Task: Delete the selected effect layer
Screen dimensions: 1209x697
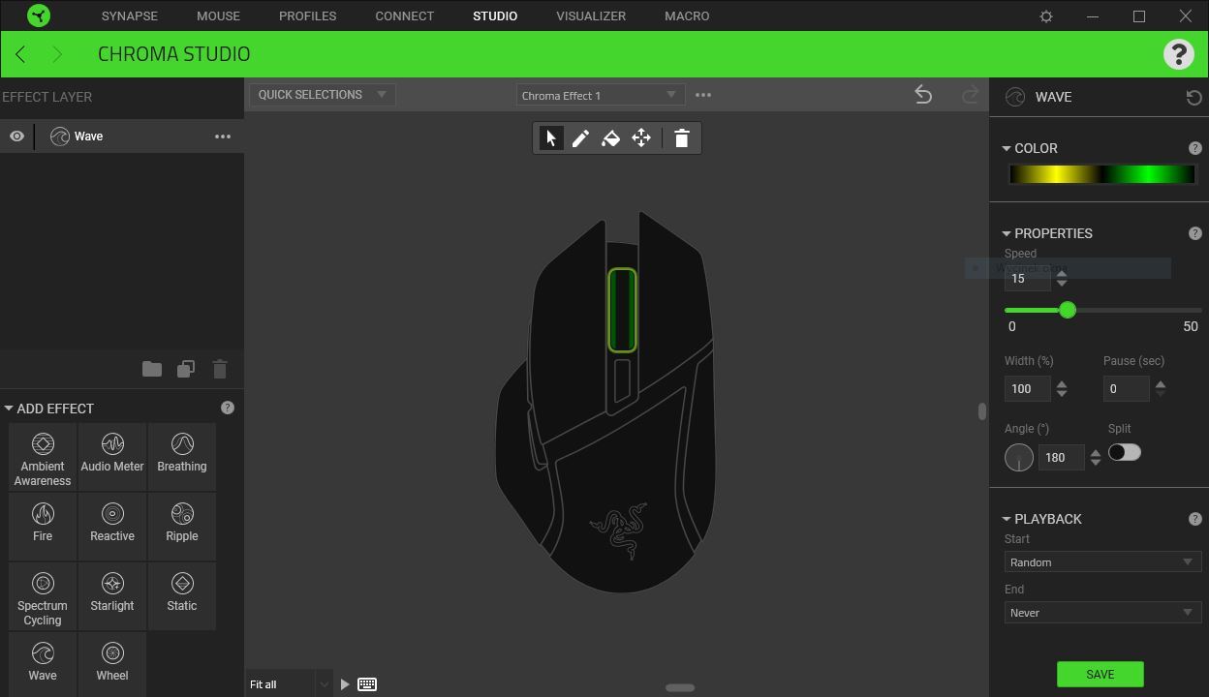Action: point(220,369)
